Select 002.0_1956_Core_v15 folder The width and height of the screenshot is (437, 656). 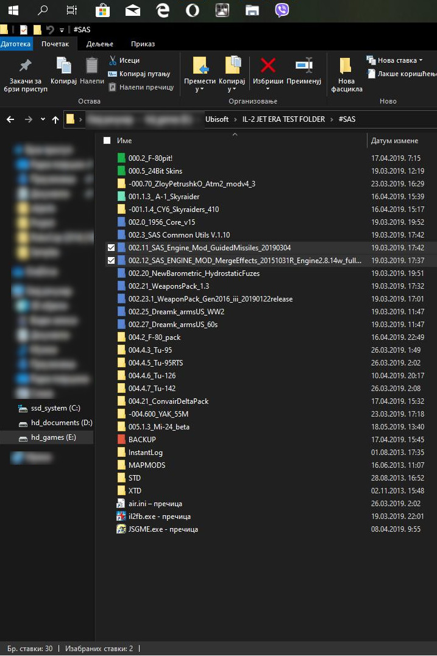tap(162, 222)
